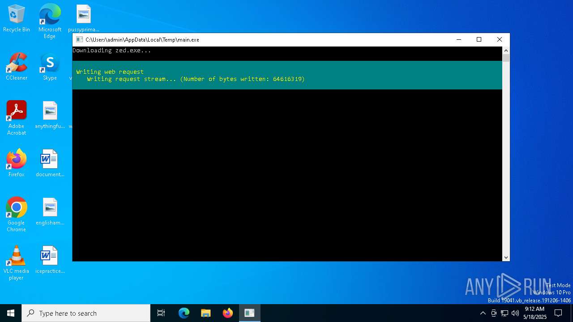Click the 'Writing request stream...' progress line
The width and height of the screenshot is (573, 322).
(x=196, y=79)
